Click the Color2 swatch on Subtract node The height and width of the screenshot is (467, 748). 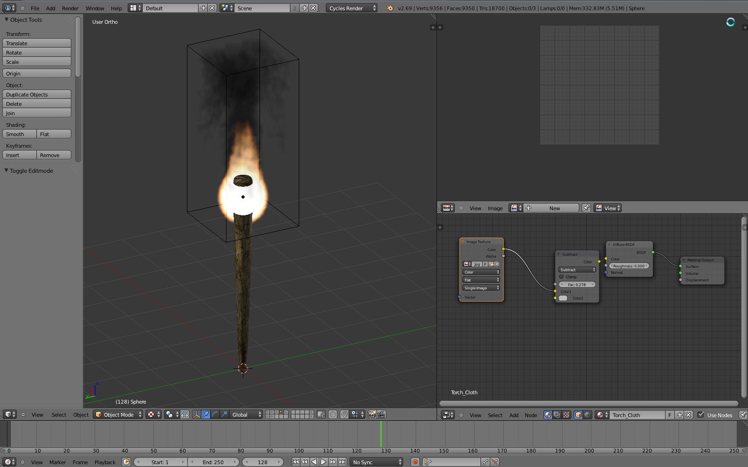pyautogui.click(x=563, y=298)
